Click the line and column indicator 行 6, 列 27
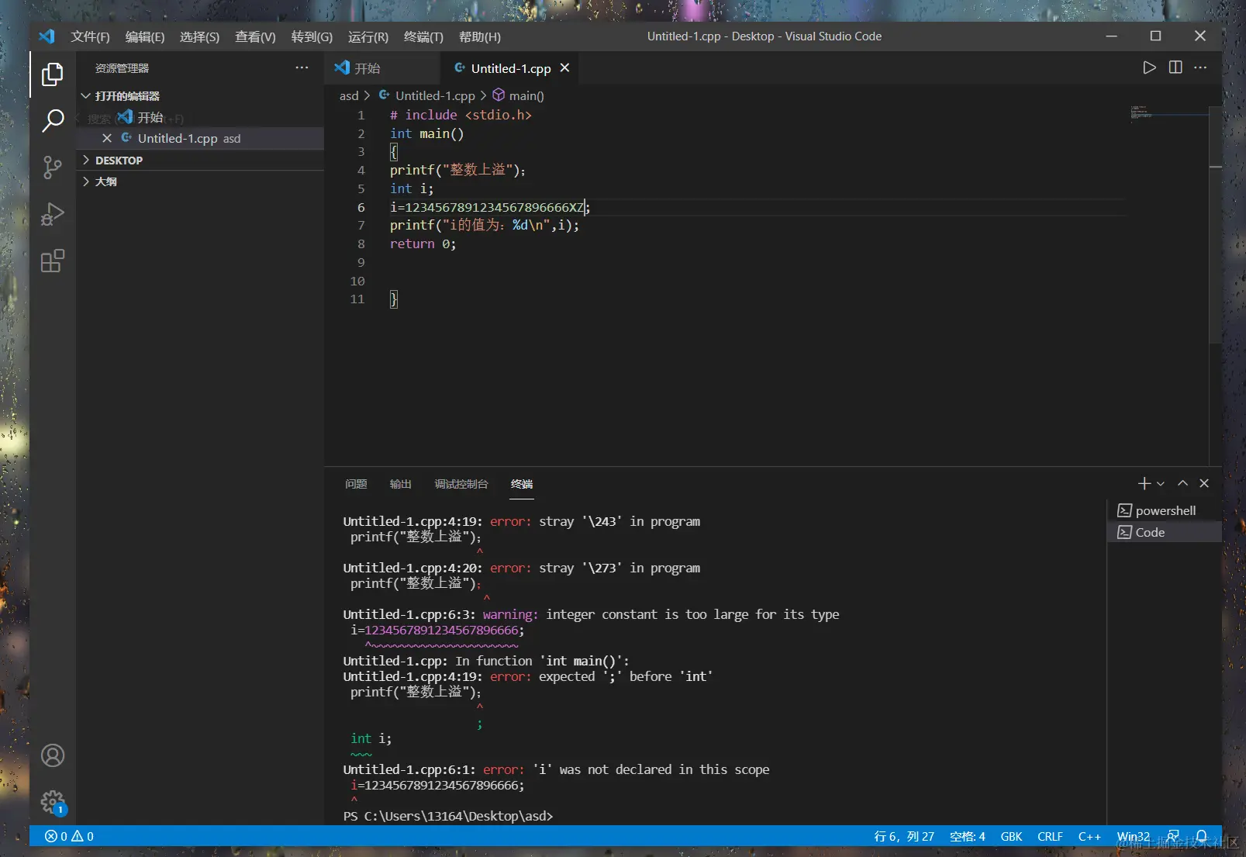Screen dimensions: 1246x857 (x=904, y=836)
